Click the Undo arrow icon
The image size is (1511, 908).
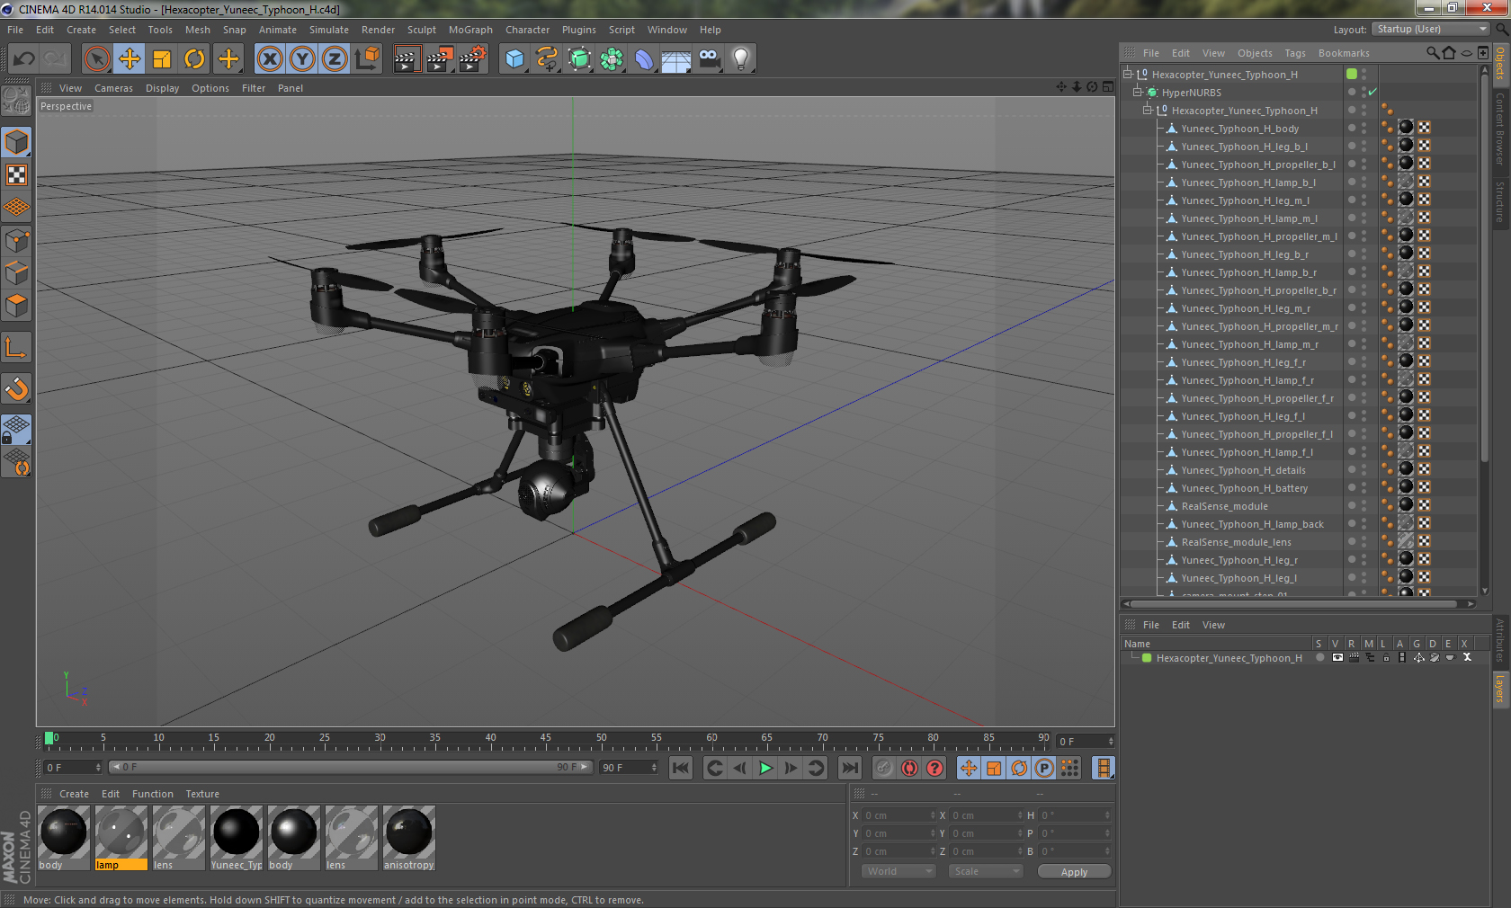[x=24, y=59]
